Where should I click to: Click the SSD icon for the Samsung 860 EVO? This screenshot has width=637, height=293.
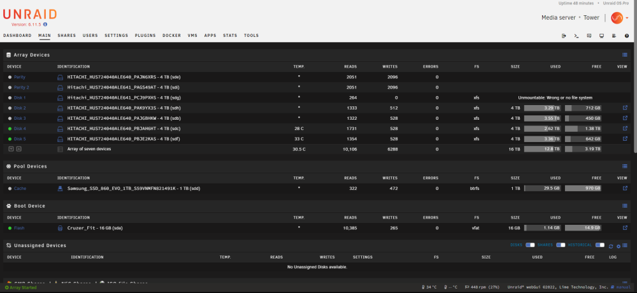60,188
